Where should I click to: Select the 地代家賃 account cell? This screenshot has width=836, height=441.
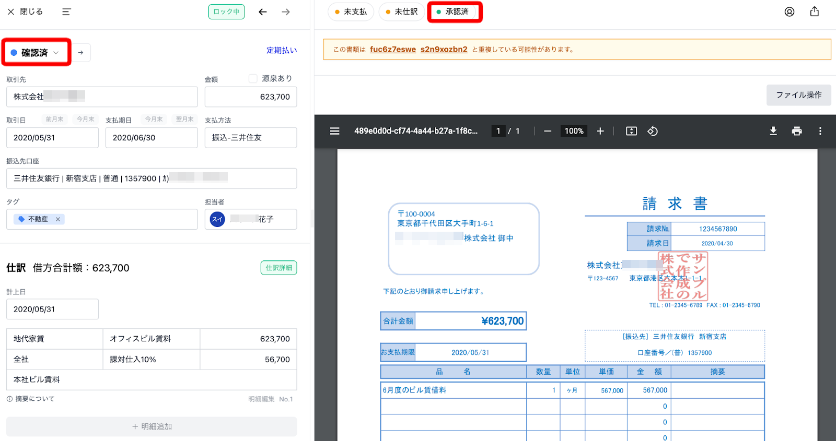(x=54, y=339)
